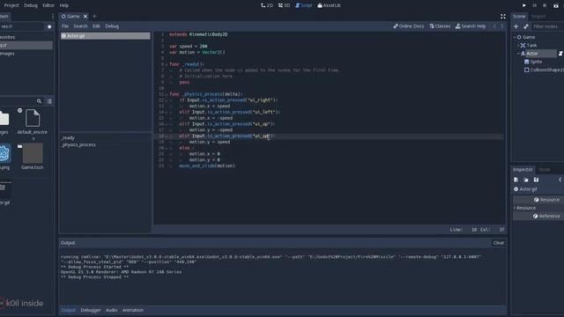Open the Script workspace

[x=303, y=5]
